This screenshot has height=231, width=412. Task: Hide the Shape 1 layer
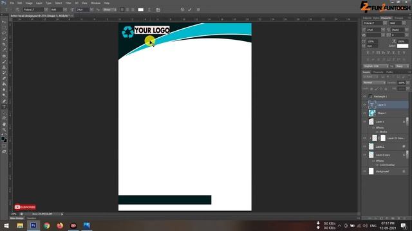[x=364, y=113]
